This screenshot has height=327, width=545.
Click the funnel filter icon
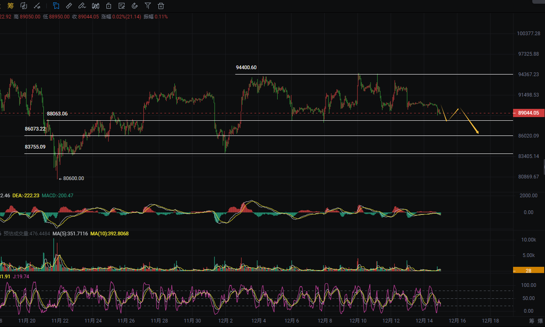coord(148,6)
